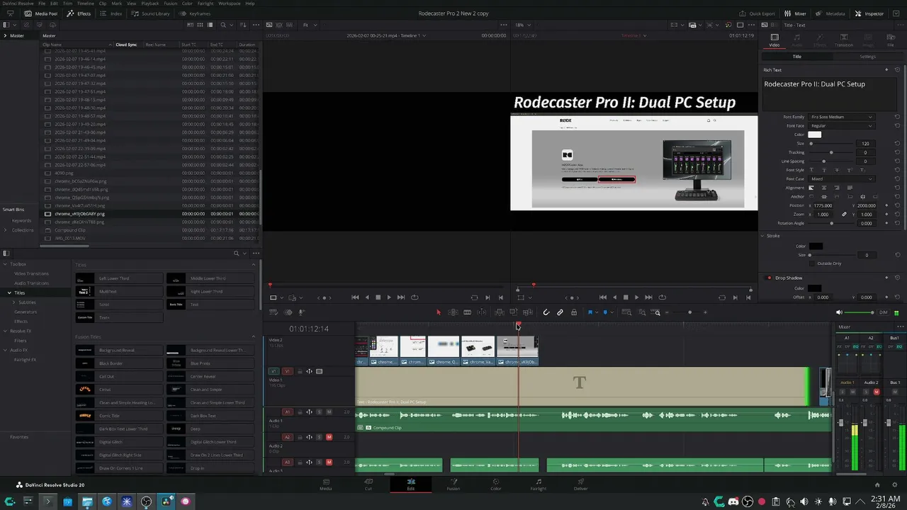Image resolution: width=907 pixels, height=510 pixels.
Task: Collapse the Stroke section
Action: tap(762, 236)
